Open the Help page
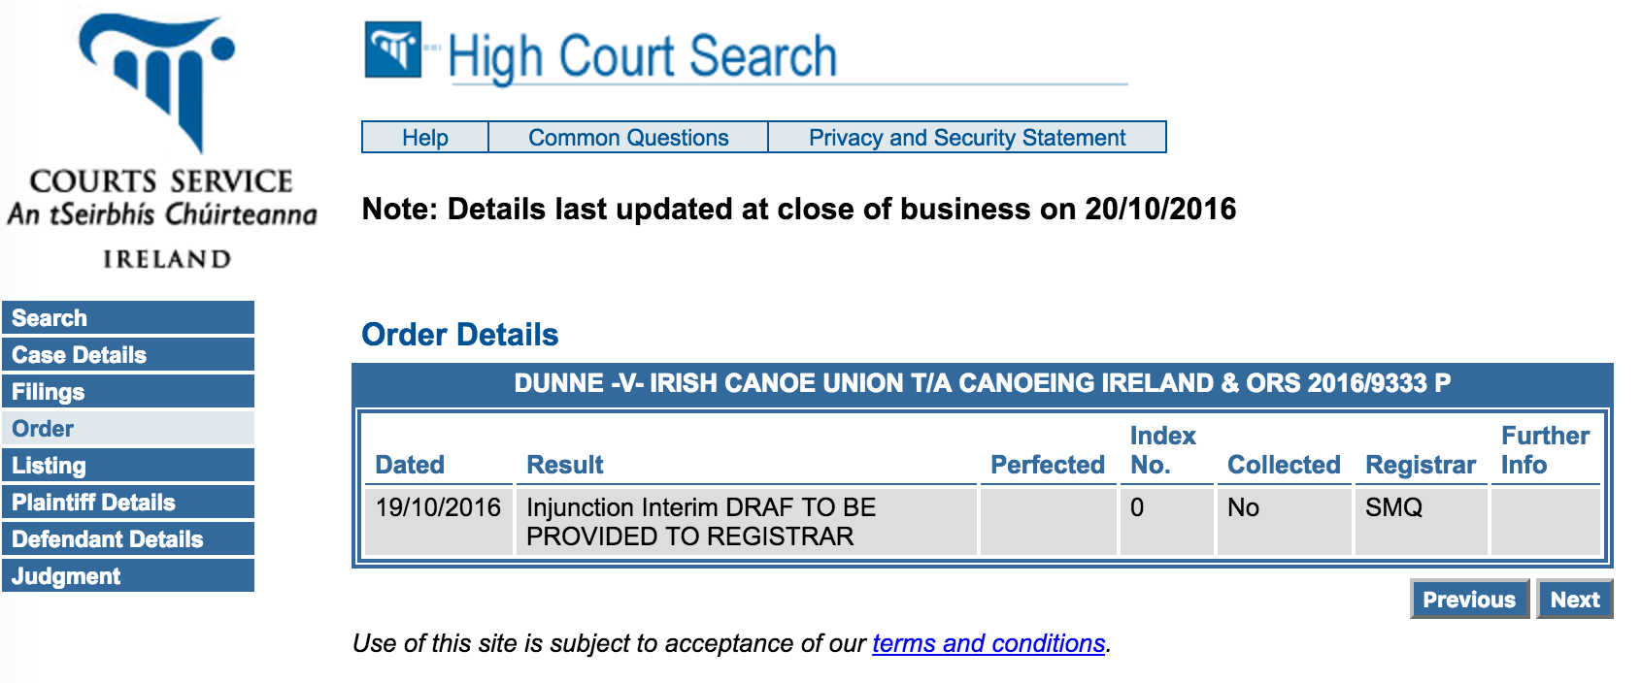Screen dimensions: 1641x683 (x=425, y=138)
